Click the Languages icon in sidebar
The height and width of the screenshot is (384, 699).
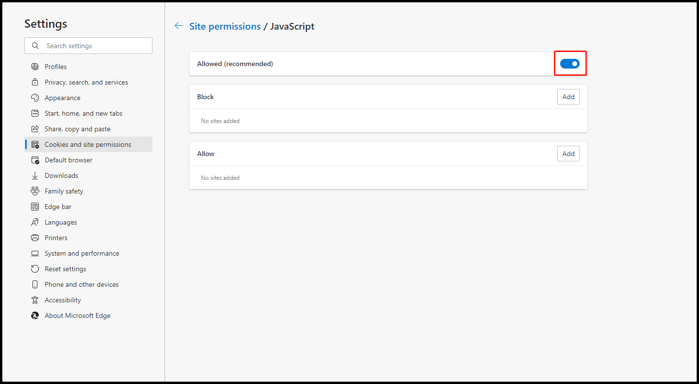click(x=35, y=222)
